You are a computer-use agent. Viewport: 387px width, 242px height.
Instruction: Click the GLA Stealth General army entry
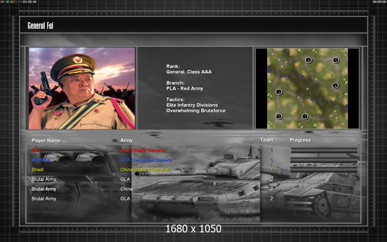coord(143,150)
